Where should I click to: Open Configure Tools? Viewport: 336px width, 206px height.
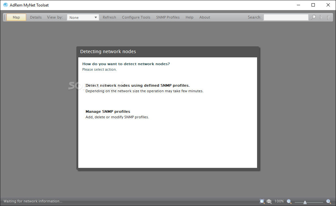coord(136,17)
